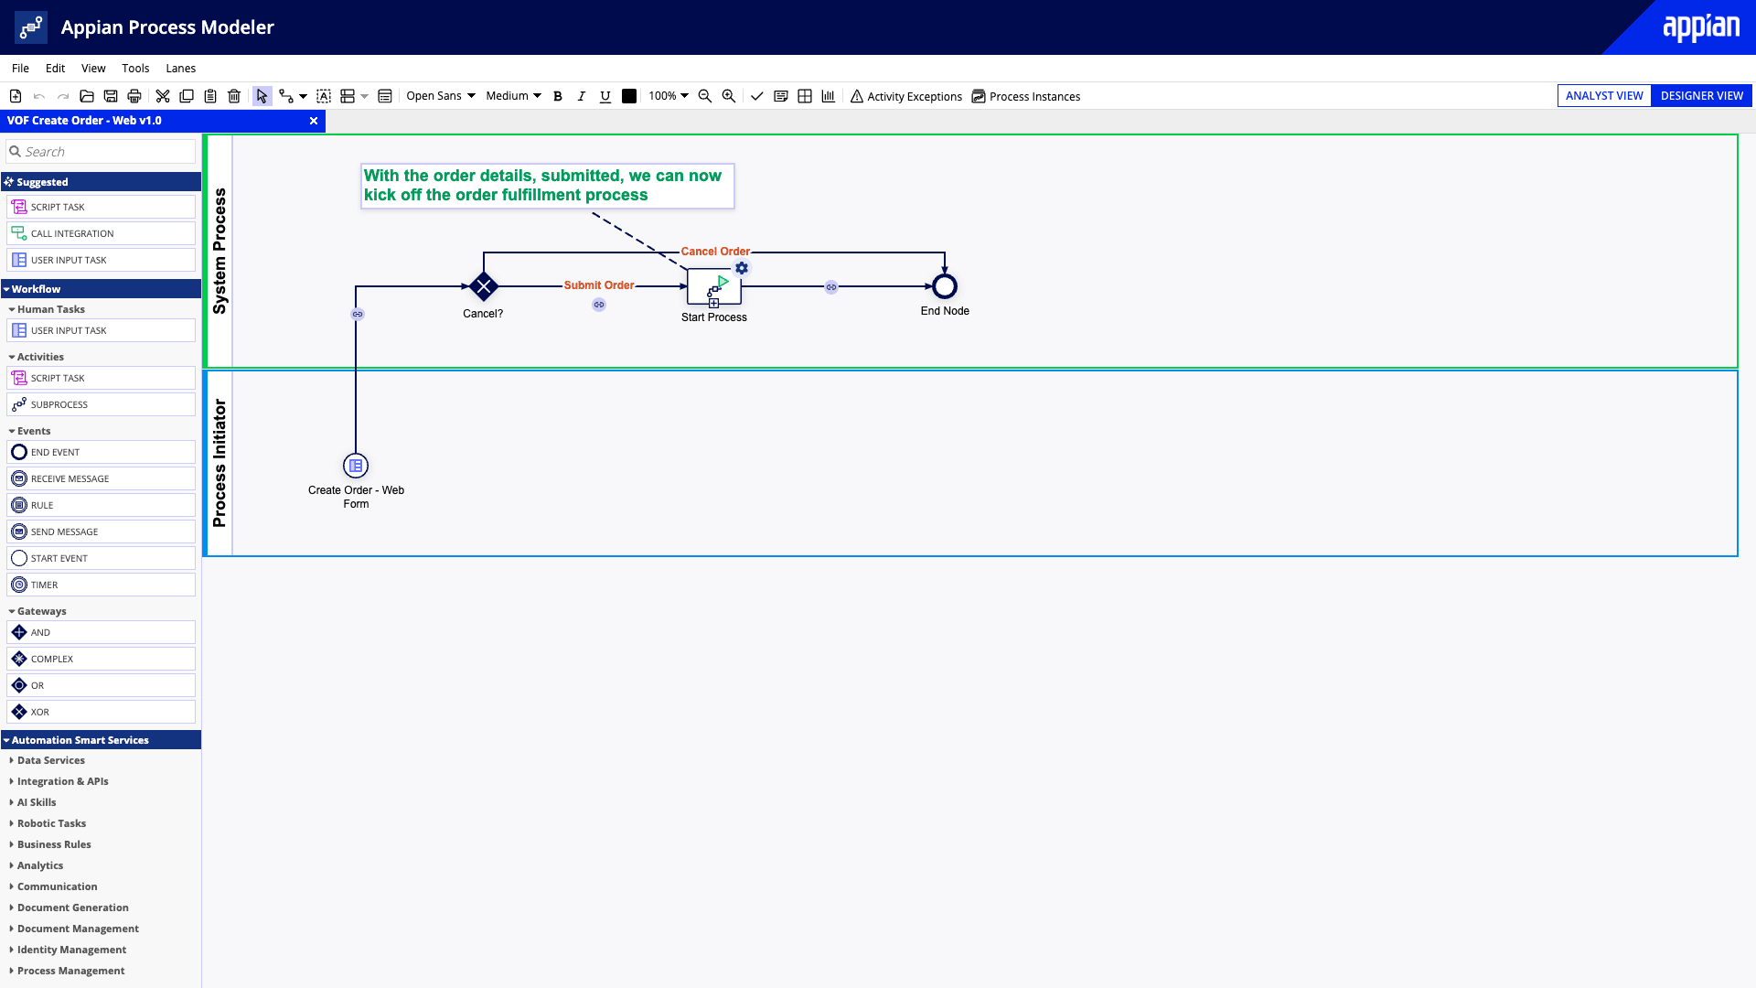Expand the Robotic Tasks category
Screen dimensions: 1756x988
[x=48, y=823]
